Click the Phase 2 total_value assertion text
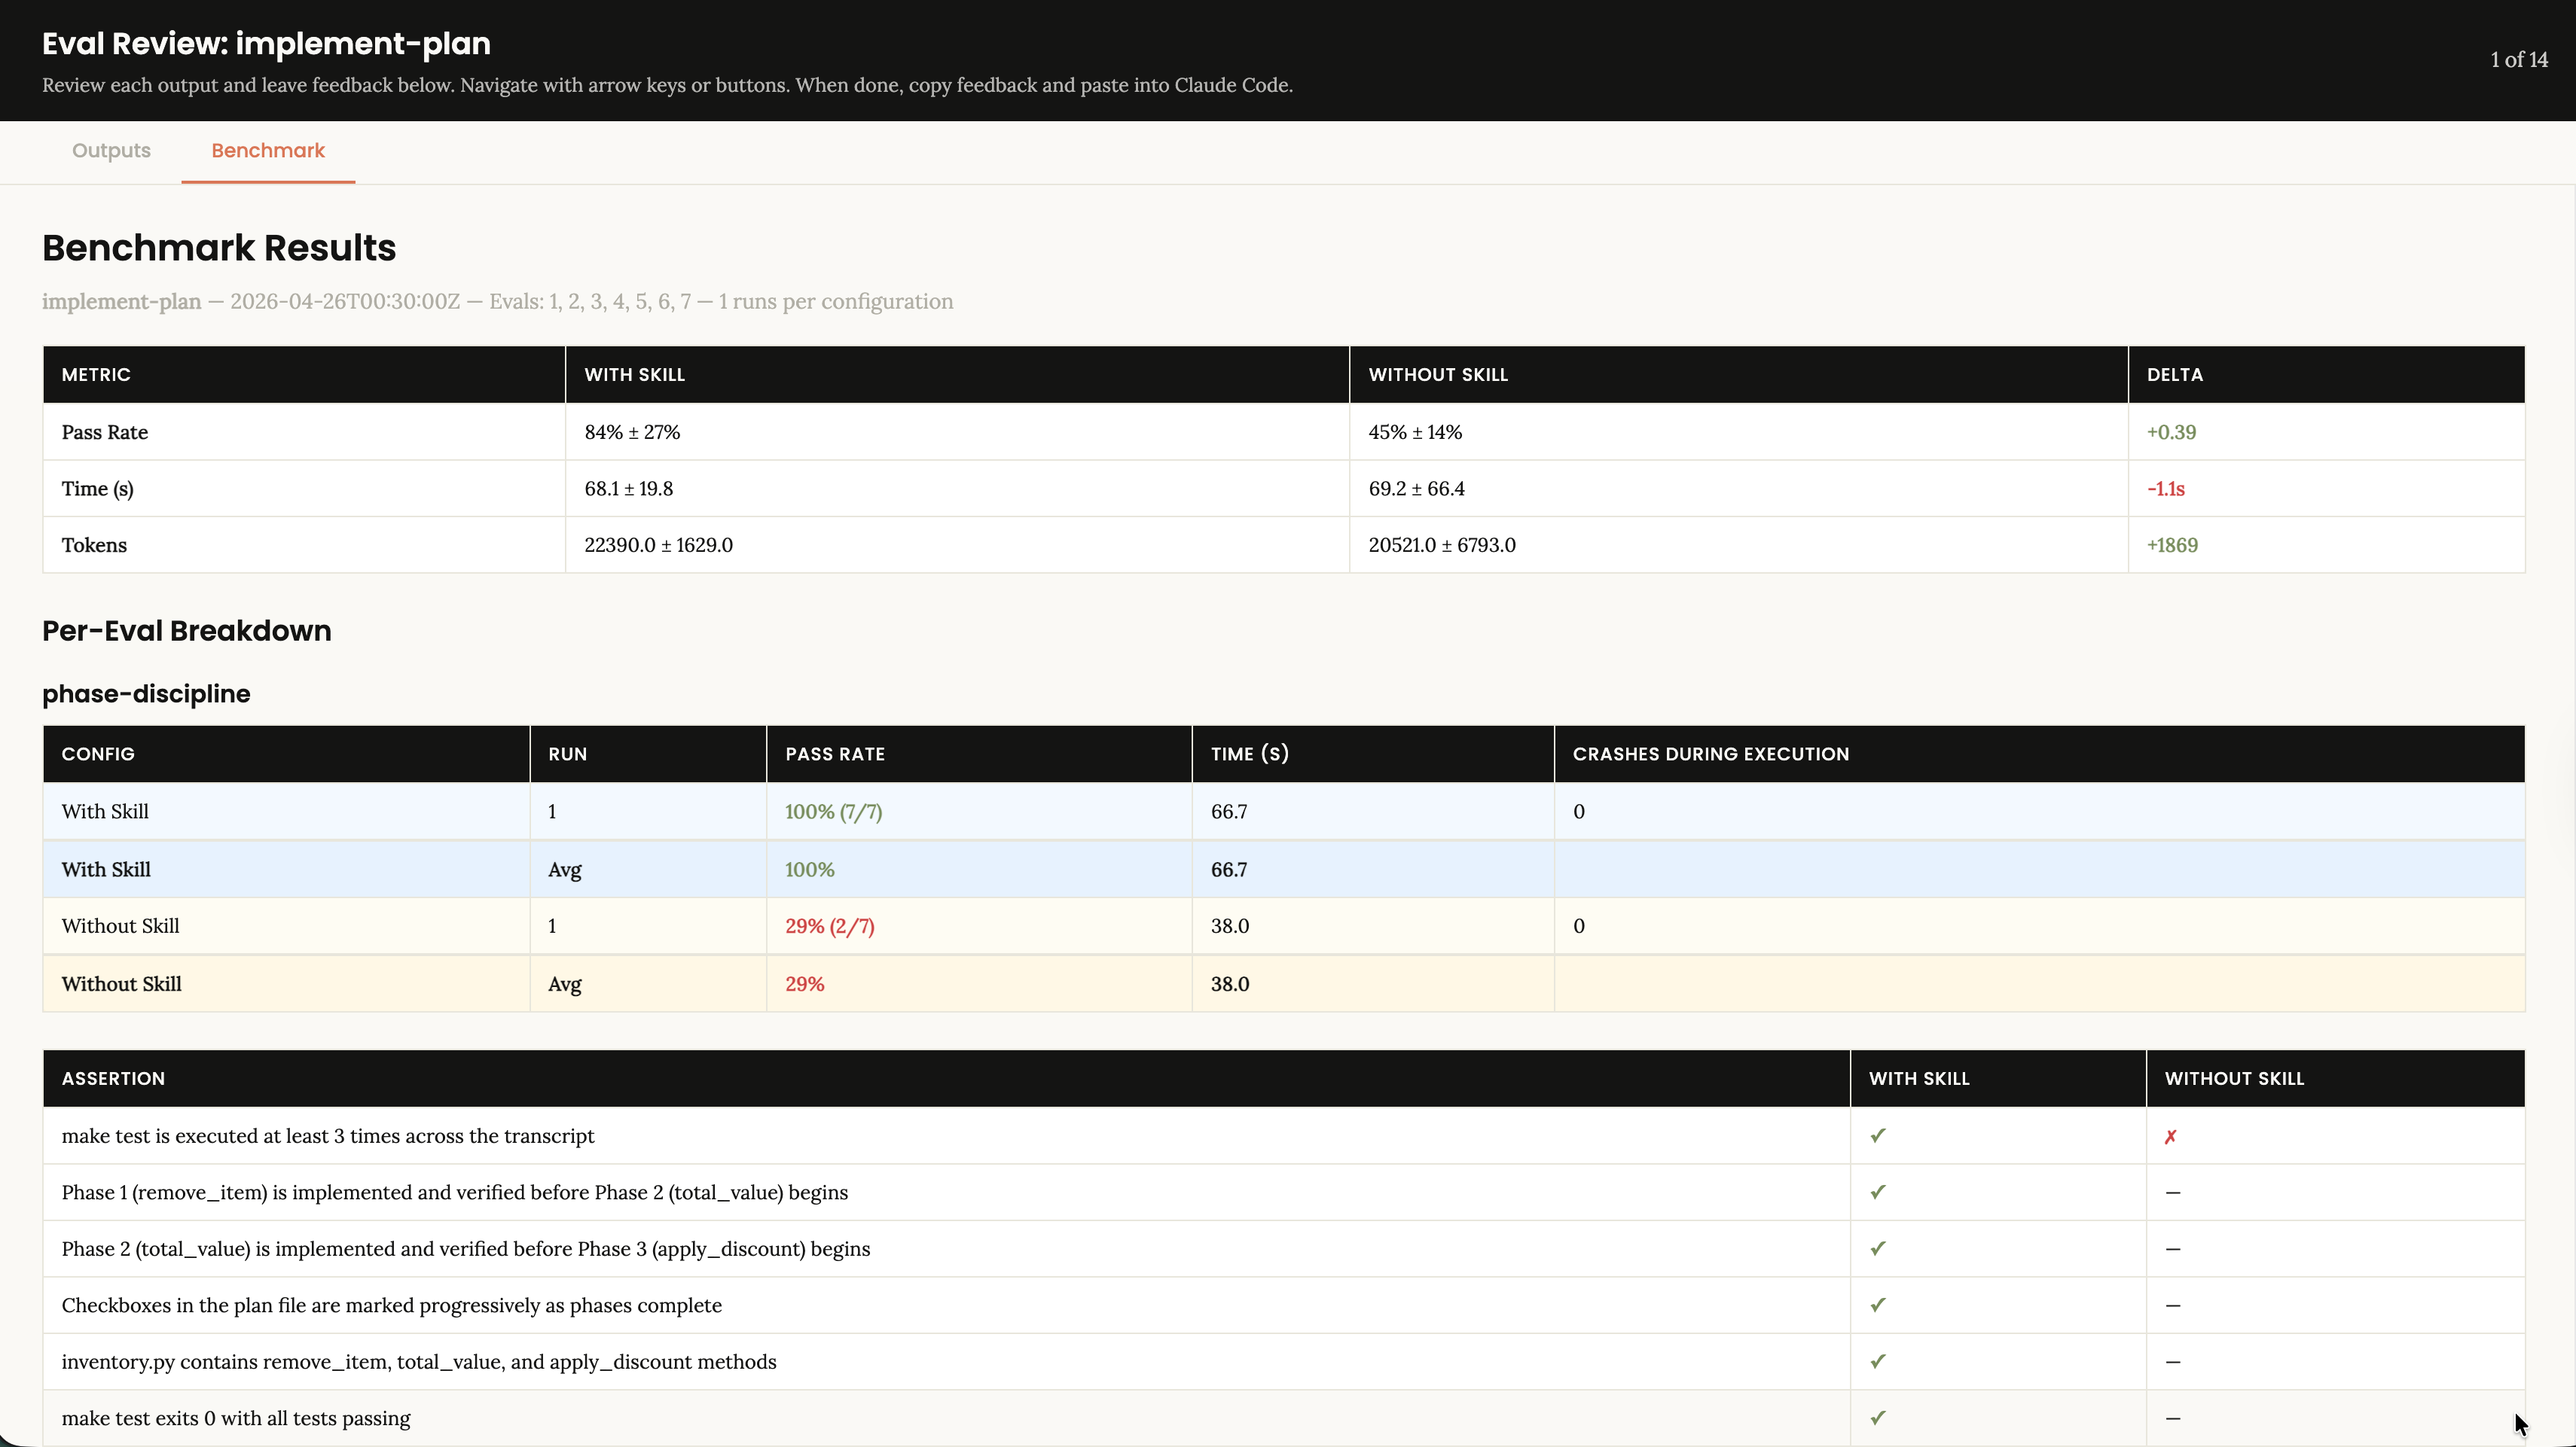 click(466, 1249)
